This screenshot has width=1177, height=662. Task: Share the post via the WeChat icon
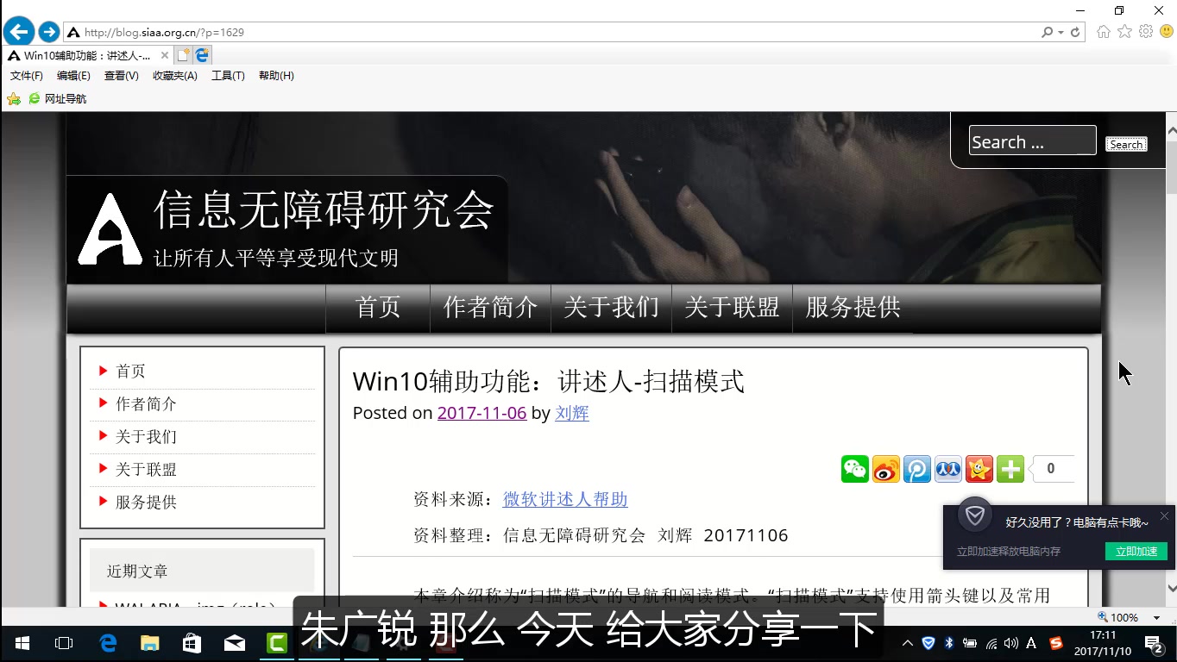[x=855, y=469]
